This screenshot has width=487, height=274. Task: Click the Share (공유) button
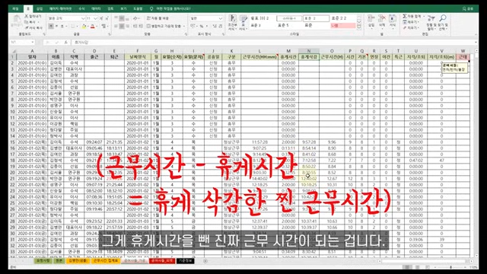468,8
